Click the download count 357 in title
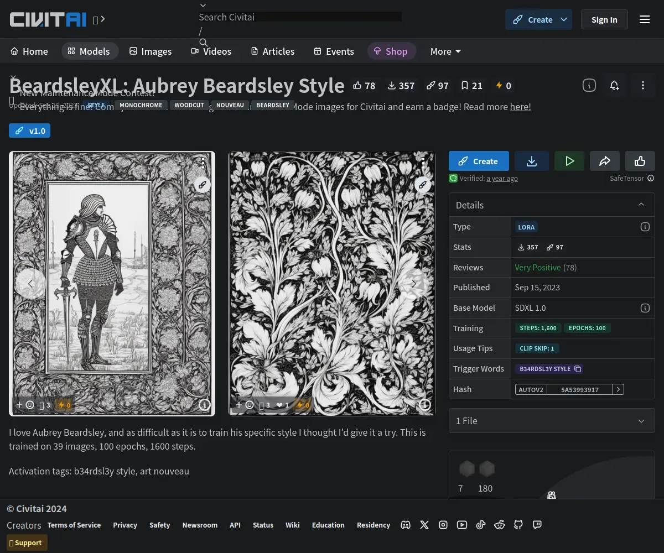Image resolution: width=664 pixels, height=553 pixels. (x=401, y=86)
